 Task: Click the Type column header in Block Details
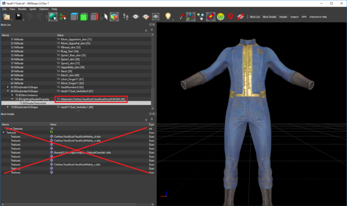point(152,125)
